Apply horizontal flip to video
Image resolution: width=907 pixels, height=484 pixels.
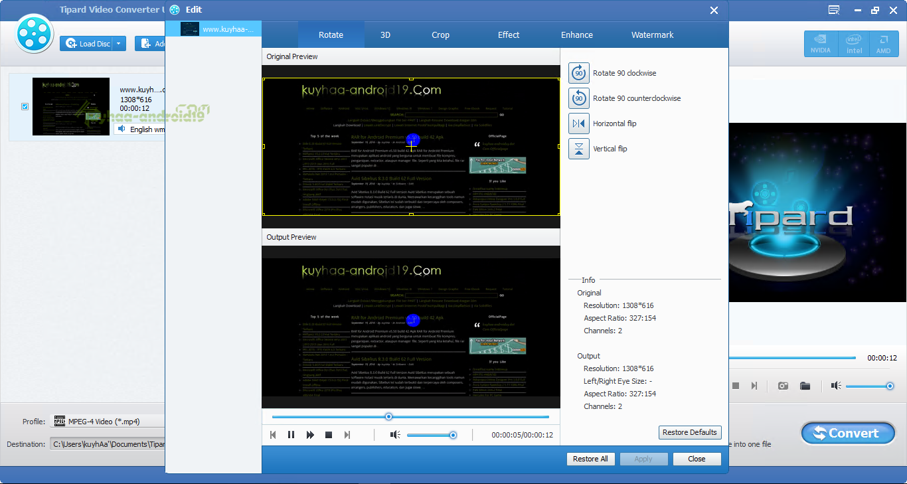click(579, 123)
